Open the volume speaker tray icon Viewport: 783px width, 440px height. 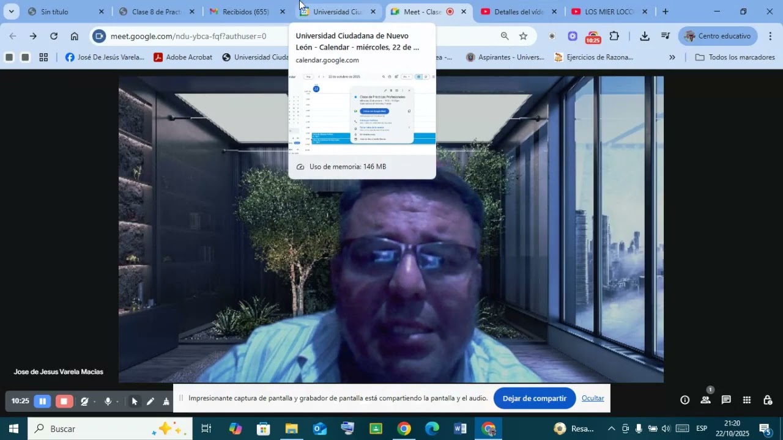(666, 428)
